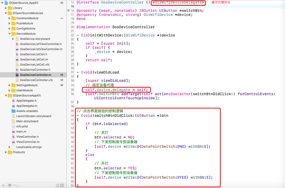This screenshot has height=188, width=285.
Task: Expand the Library folder
Action: pyautogui.click(x=6, y=8)
